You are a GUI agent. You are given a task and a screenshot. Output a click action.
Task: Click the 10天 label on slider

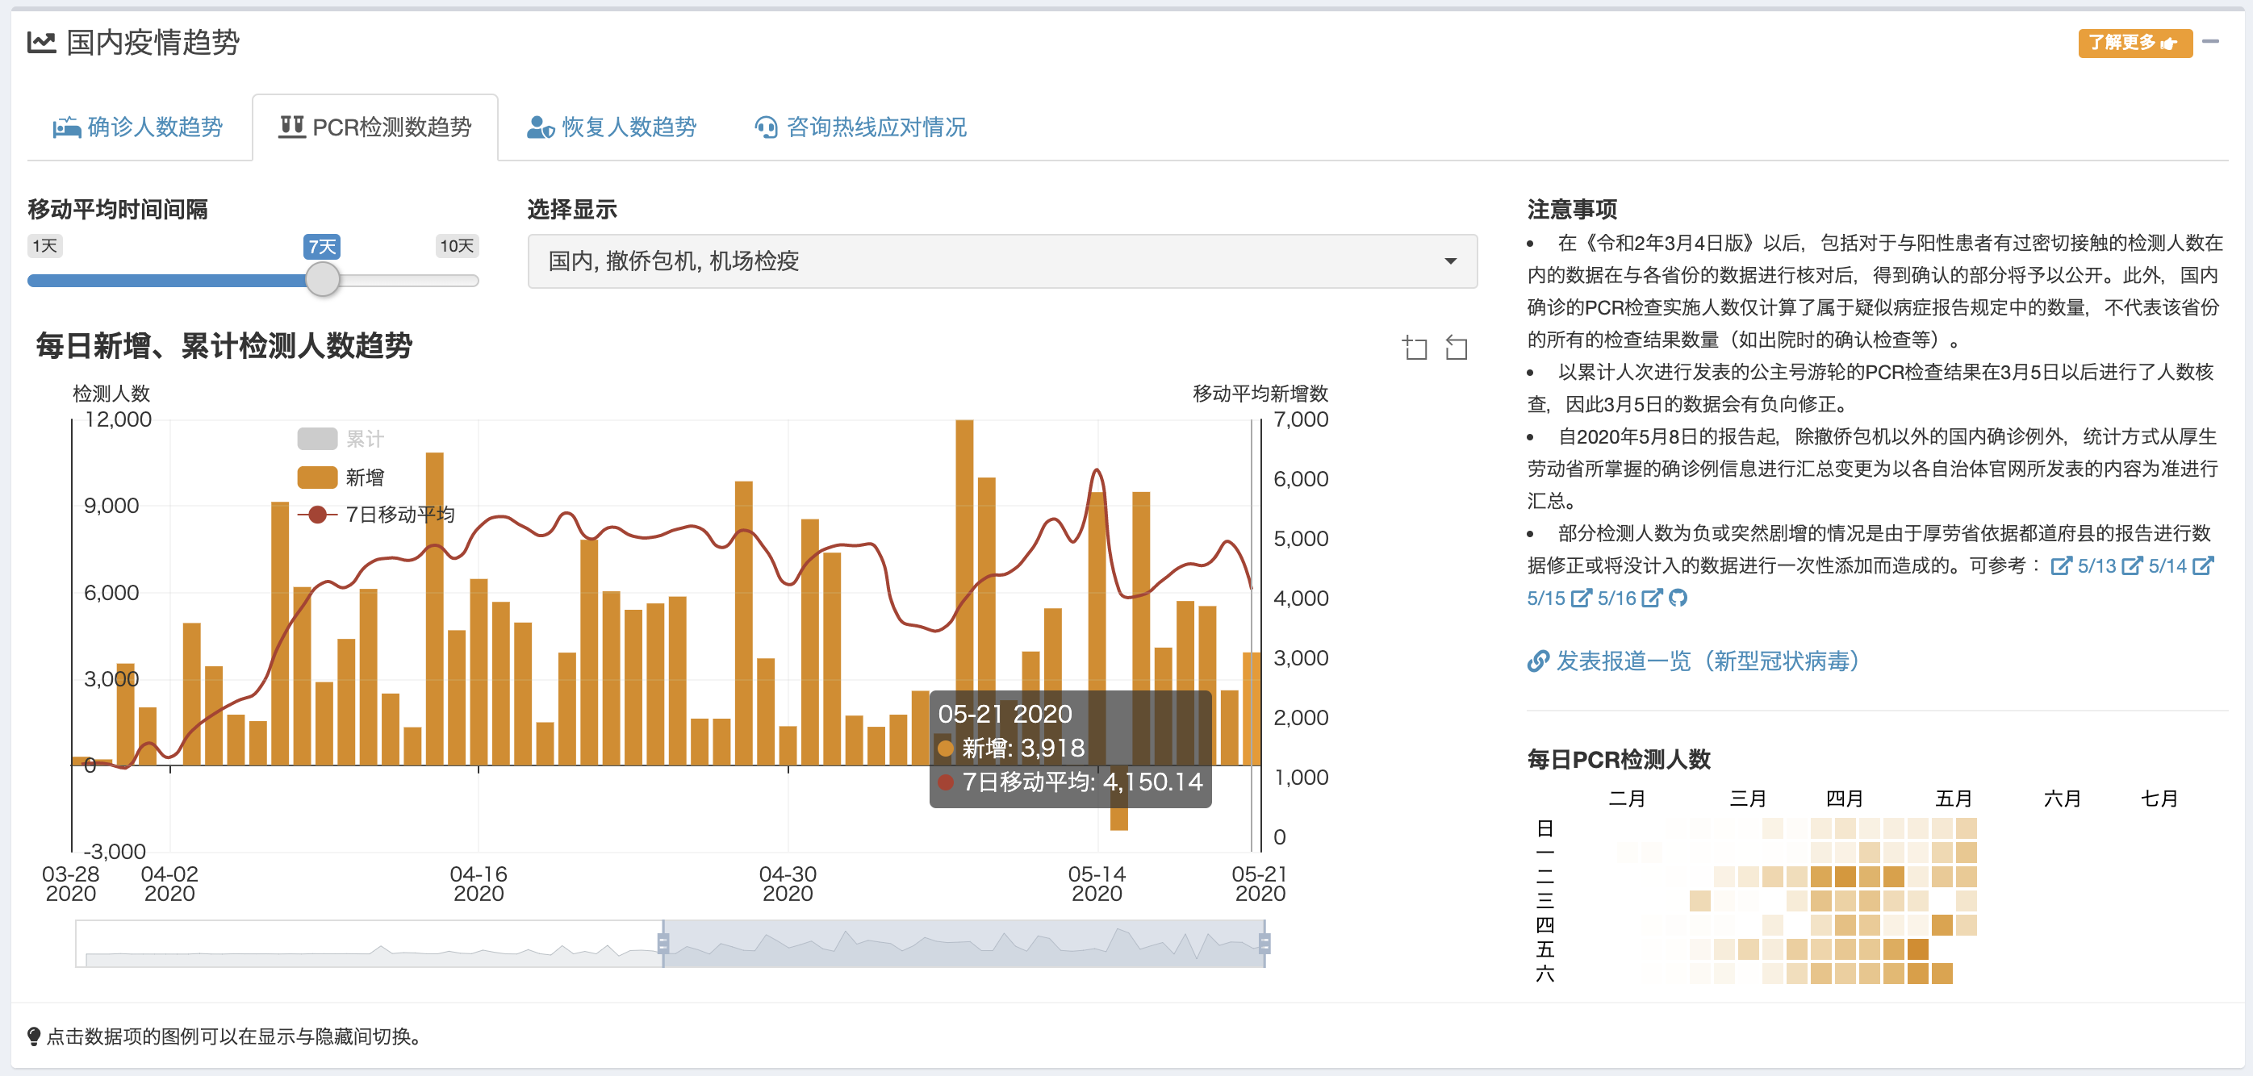pos(456,246)
